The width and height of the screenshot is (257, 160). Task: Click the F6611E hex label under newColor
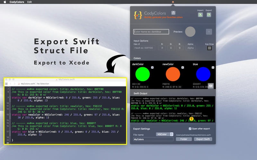pyautogui.click(x=166, y=84)
